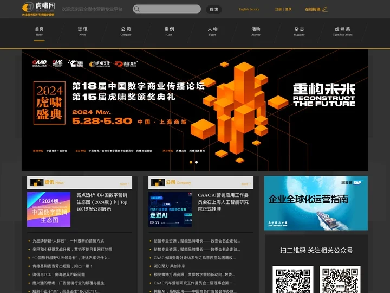Viewport: 390px width, 293px height.
Task: Open first 链接专业资源 article in Company list
Action: point(197,241)
